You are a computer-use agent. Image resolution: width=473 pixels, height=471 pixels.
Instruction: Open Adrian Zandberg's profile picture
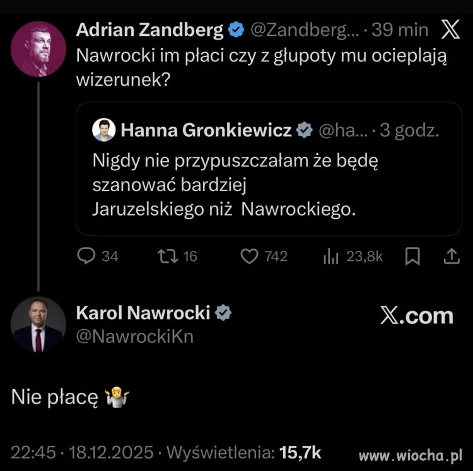tap(38, 49)
